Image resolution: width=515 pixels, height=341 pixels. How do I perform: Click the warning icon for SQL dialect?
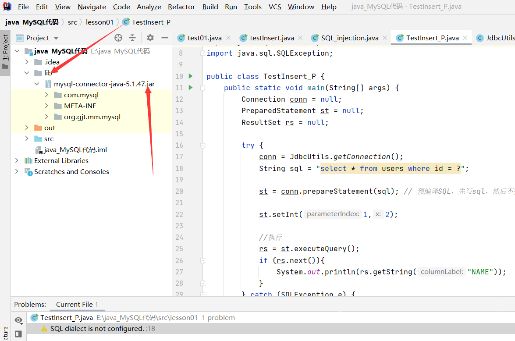click(x=44, y=329)
